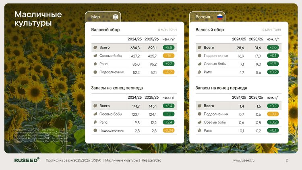The image size is (302, 170).
Task: Click the +3,0 badge in Russia Валовой сбор
Action: [272, 48]
